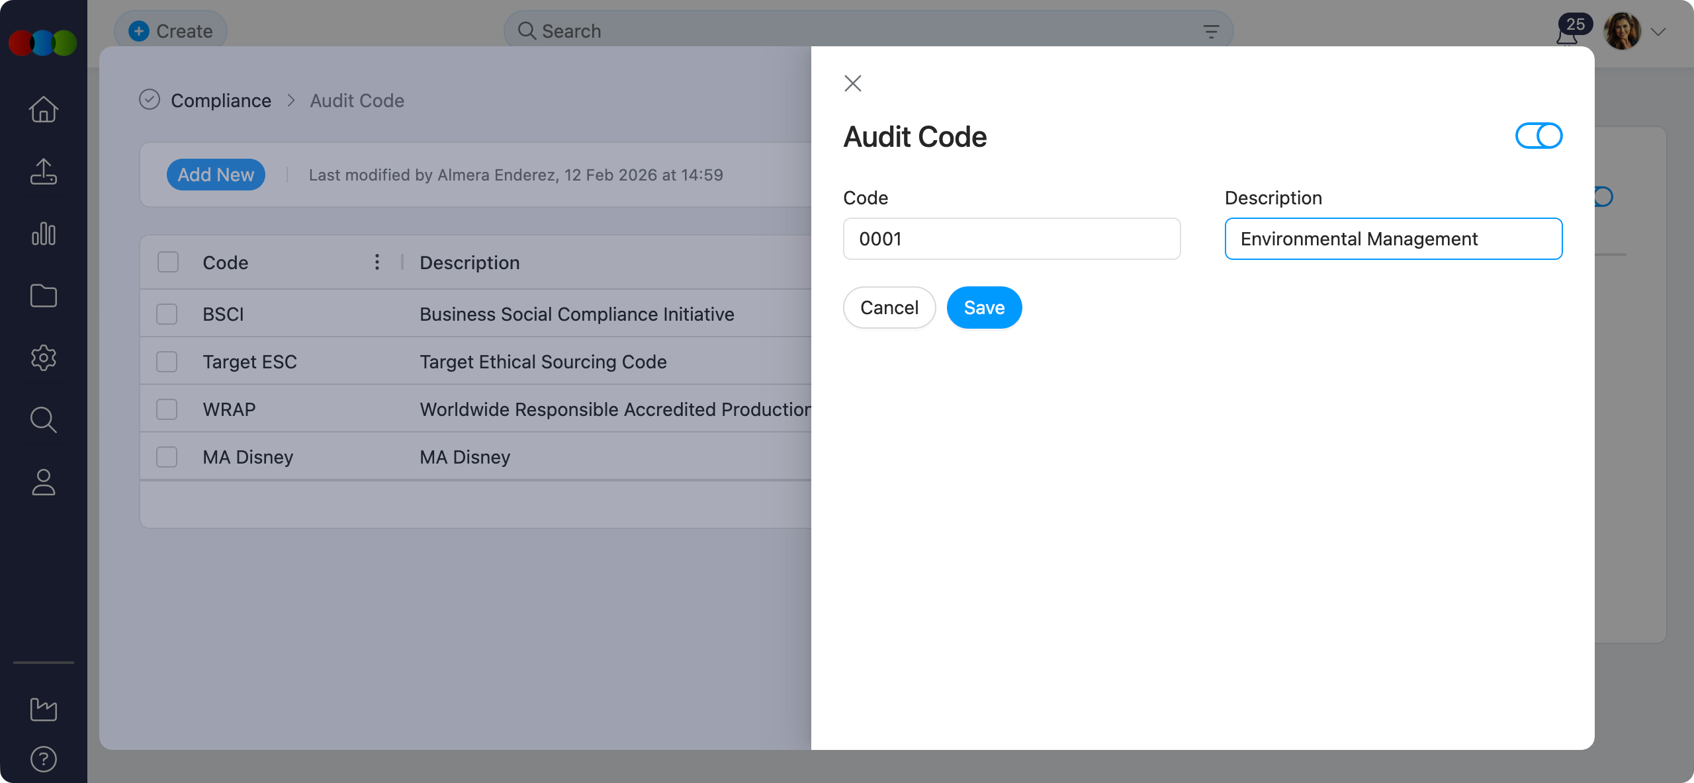Viewport: 1694px width, 783px height.
Task: Select the Search magnifier icon in the sidebar
Action: click(x=43, y=420)
